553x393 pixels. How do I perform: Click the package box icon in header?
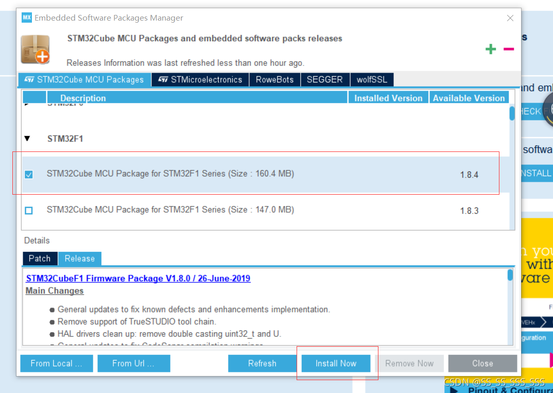(x=35, y=49)
